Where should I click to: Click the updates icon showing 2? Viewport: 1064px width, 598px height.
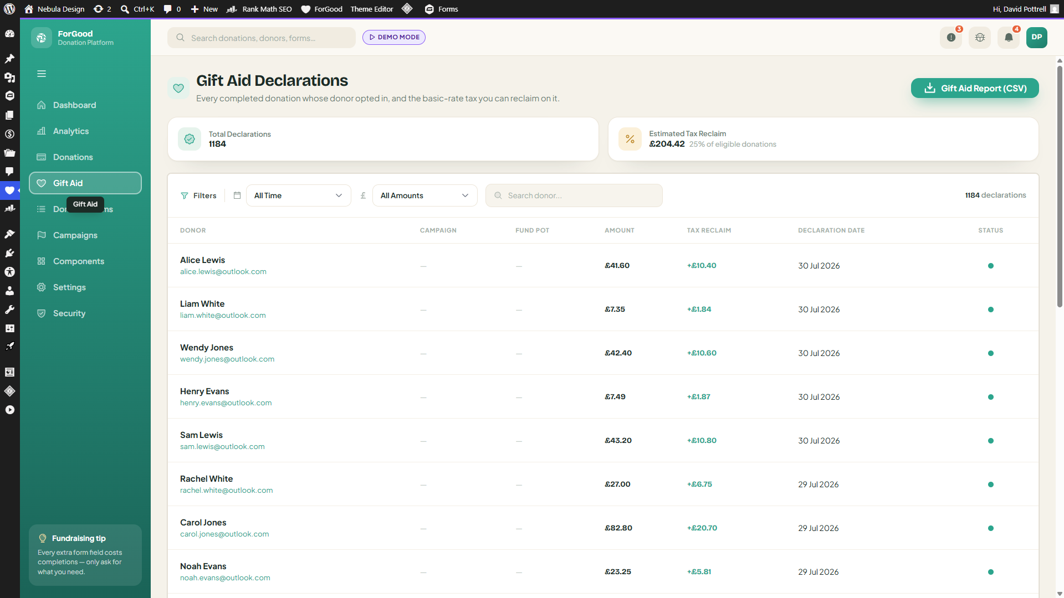pyautogui.click(x=102, y=9)
